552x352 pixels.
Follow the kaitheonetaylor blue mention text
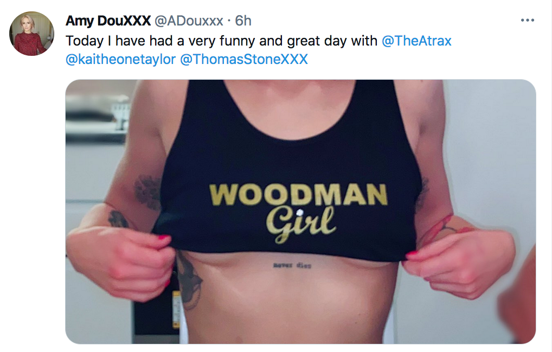pyautogui.click(x=120, y=59)
